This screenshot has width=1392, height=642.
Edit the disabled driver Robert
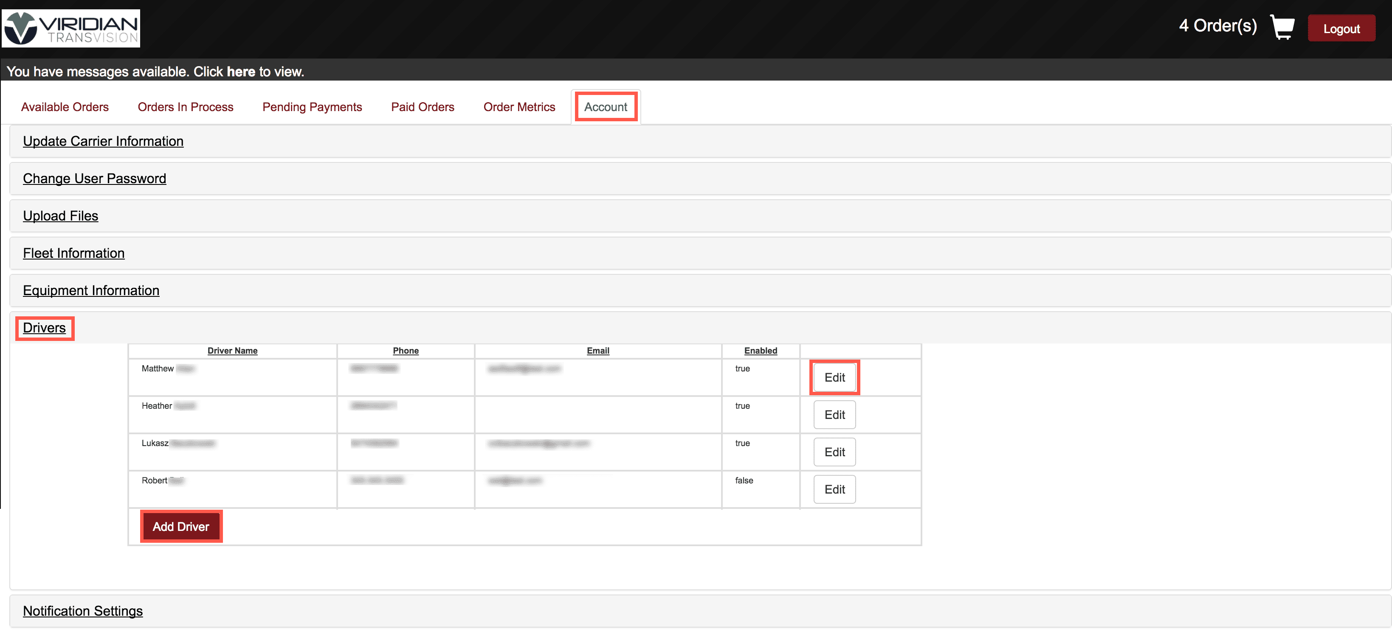[834, 489]
